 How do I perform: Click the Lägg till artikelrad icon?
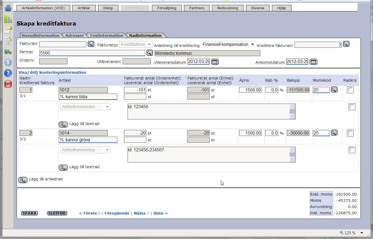(23, 180)
